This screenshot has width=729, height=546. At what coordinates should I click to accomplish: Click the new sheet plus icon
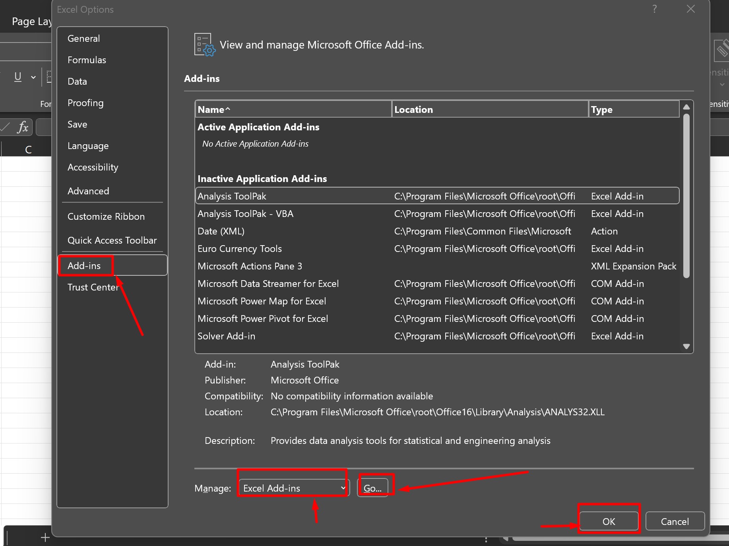(x=45, y=537)
